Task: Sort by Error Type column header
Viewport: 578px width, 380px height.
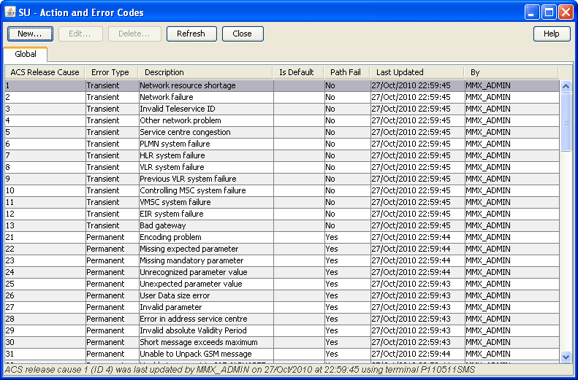Action: (x=111, y=72)
